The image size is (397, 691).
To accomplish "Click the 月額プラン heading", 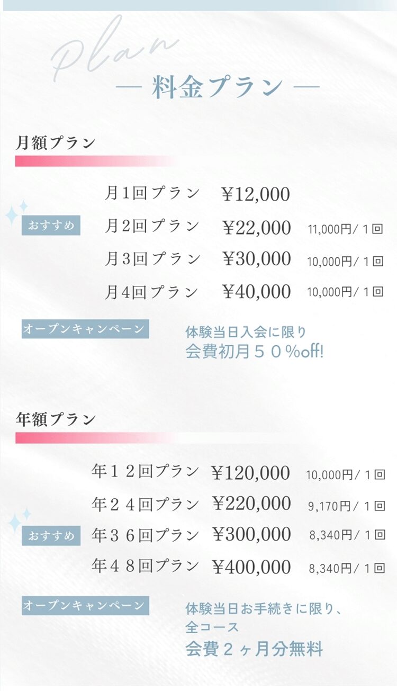I will coord(56,143).
